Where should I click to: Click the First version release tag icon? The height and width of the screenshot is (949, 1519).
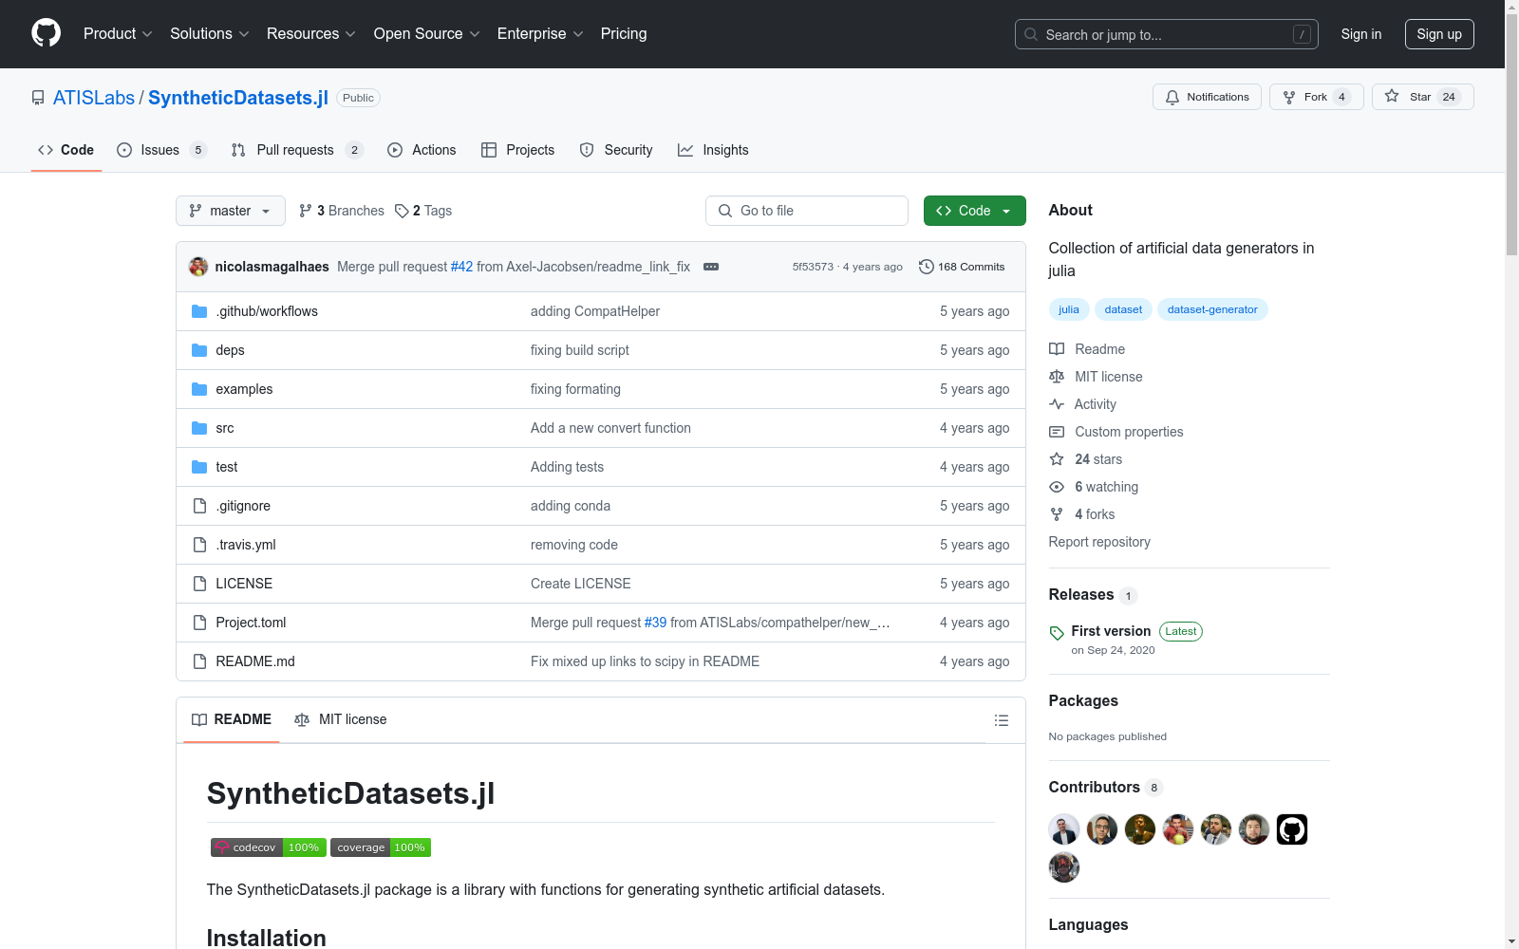click(1057, 633)
